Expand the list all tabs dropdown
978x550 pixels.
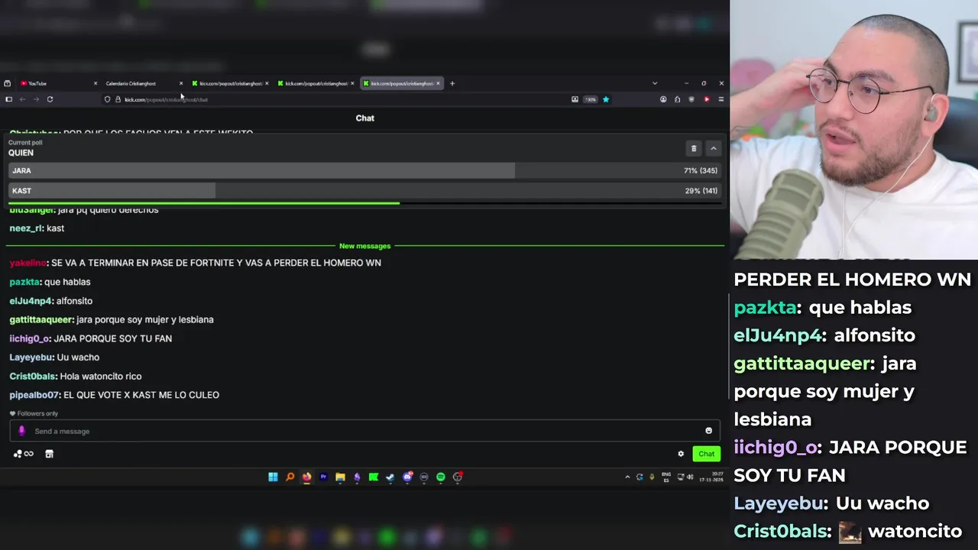click(x=654, y=83)
